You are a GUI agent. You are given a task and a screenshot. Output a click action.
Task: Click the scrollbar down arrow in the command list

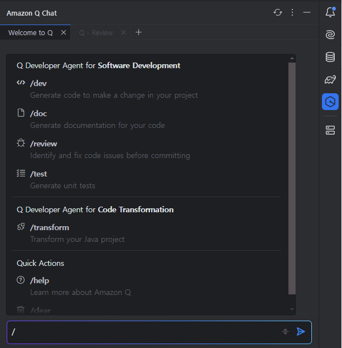(x=292, y=309)
